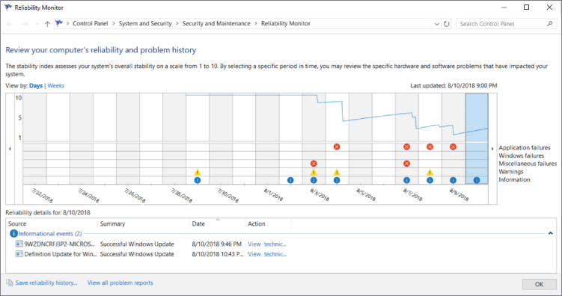Go to Security and Maintenance in the breadcrumb
Viewport: 562px width, 296px height.
(x=216, y=24)
